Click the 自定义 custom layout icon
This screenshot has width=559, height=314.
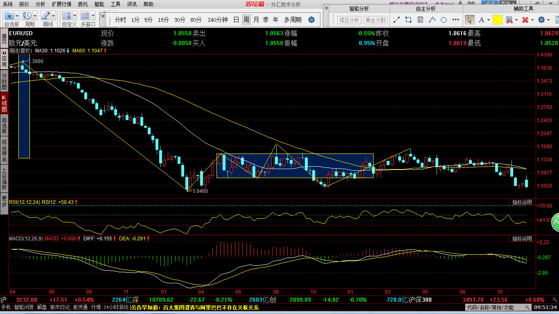pos(68,16)
